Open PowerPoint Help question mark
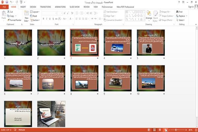198x132 pixels. [179, 2]
